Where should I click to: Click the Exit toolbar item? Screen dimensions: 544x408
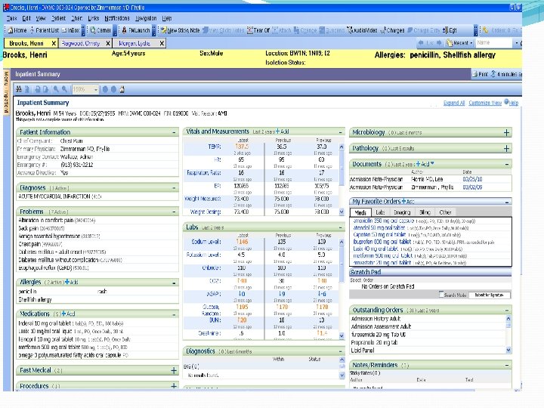(450, 30)
